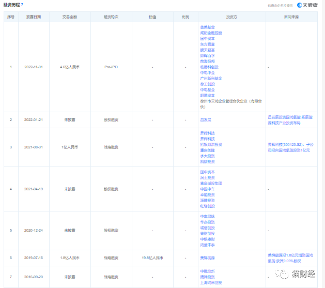Open investor link 水大投资
The width and height of the screenshot is (325, 288).
pos(207,156)
